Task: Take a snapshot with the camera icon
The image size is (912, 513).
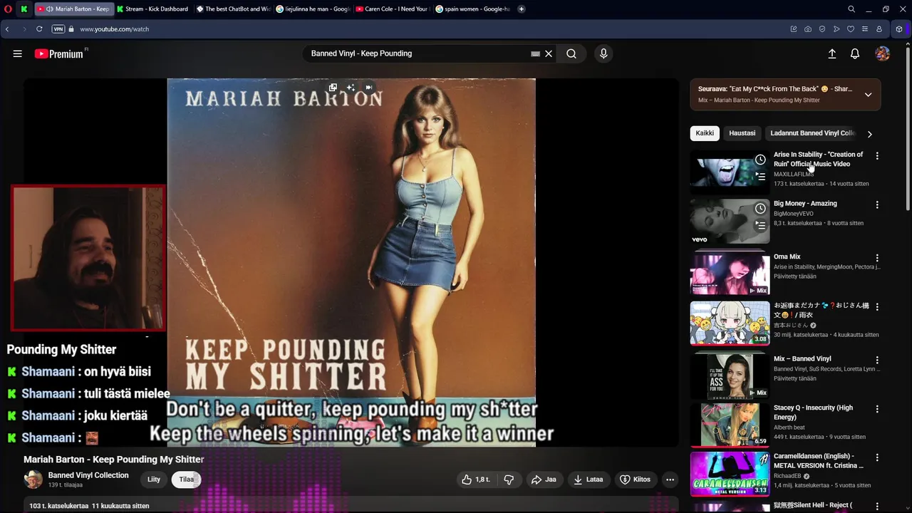Action: tap(807, 29)
